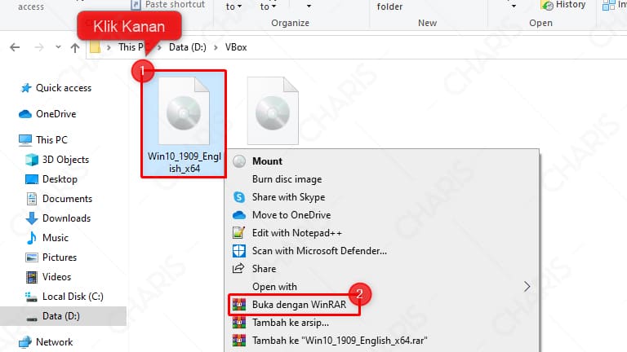Viewport: 627px width, 352px height.
Task: Open the Open with submenu
Action: pos(274,287)
